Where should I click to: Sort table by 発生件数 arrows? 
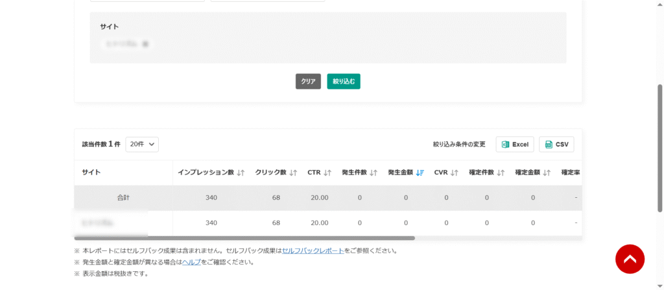click(x=373, y=173)
